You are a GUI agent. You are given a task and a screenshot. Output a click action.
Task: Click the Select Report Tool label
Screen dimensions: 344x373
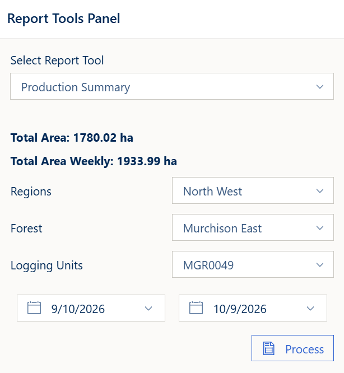click(57, 60)
